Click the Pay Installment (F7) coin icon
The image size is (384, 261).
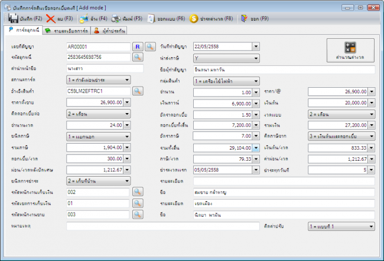(x=194, y=18)
